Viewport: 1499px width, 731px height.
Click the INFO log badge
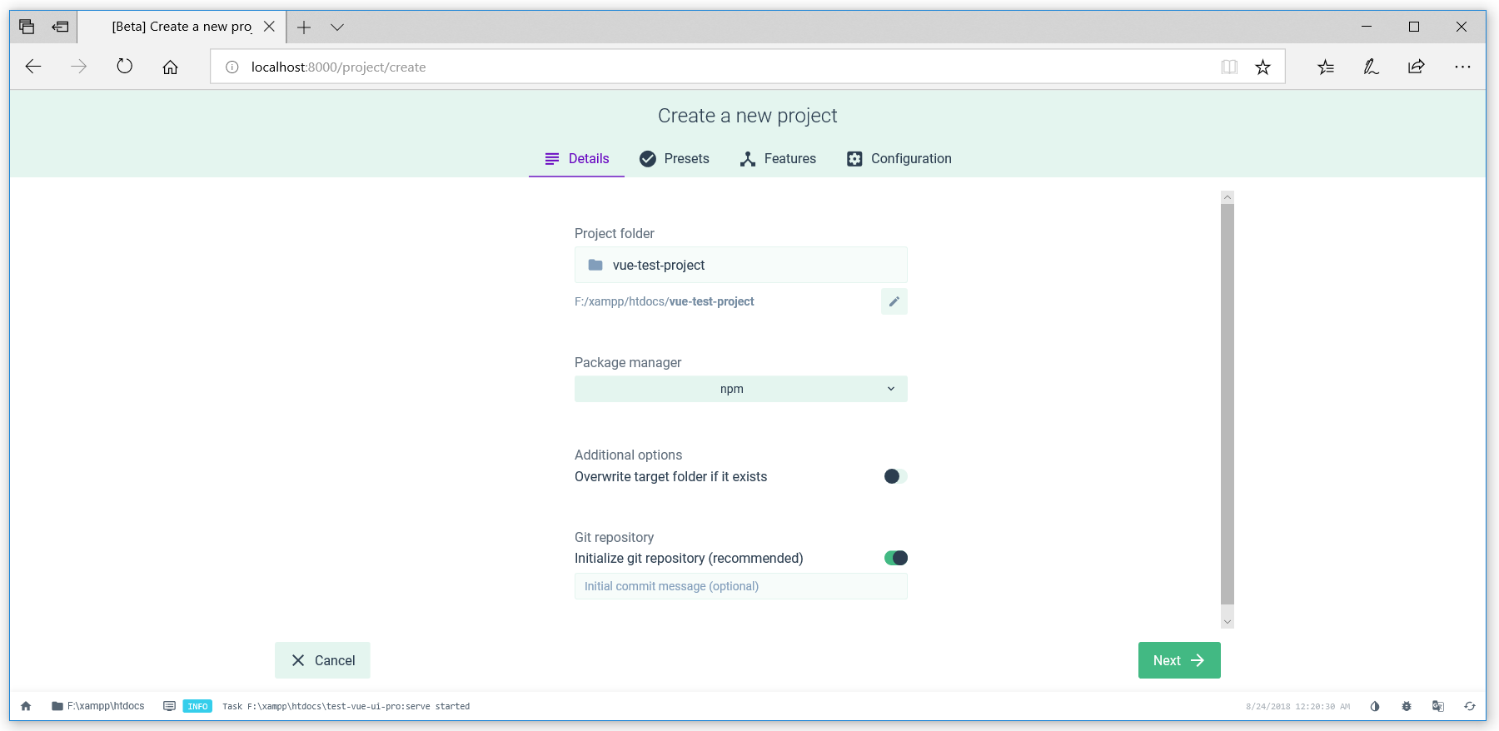[197, 706]
